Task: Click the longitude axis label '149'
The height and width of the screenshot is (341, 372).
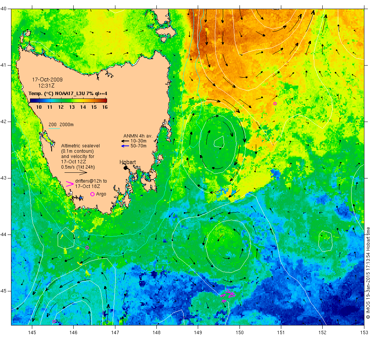Action: click(x=198, y=333)
